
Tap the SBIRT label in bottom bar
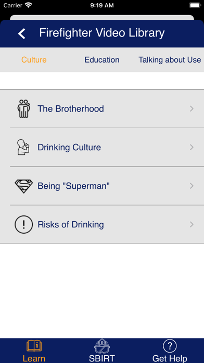click(x=102, y=359)
